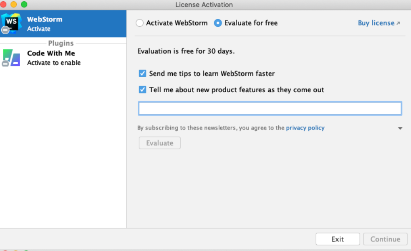Open the privacy policy link
Screen dimensions: 411x251
[305, 128]
